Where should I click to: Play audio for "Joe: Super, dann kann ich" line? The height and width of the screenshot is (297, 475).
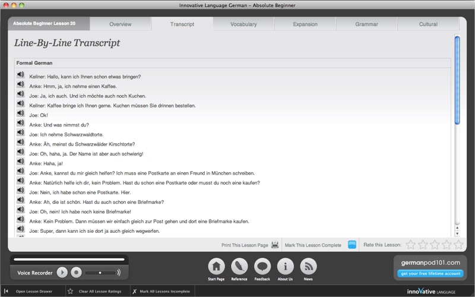click(x=21, y=229)
